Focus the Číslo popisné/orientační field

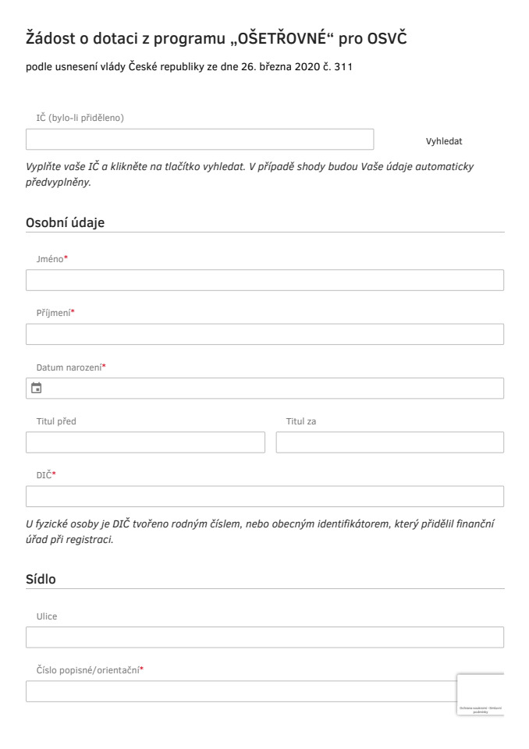tap(242, 691)
